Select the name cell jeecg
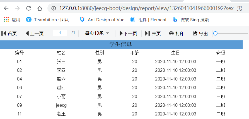The image size is (249, 119). [x=61, y=105]
